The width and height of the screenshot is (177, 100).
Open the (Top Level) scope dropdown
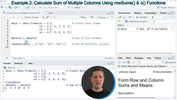tap(19, 58)
